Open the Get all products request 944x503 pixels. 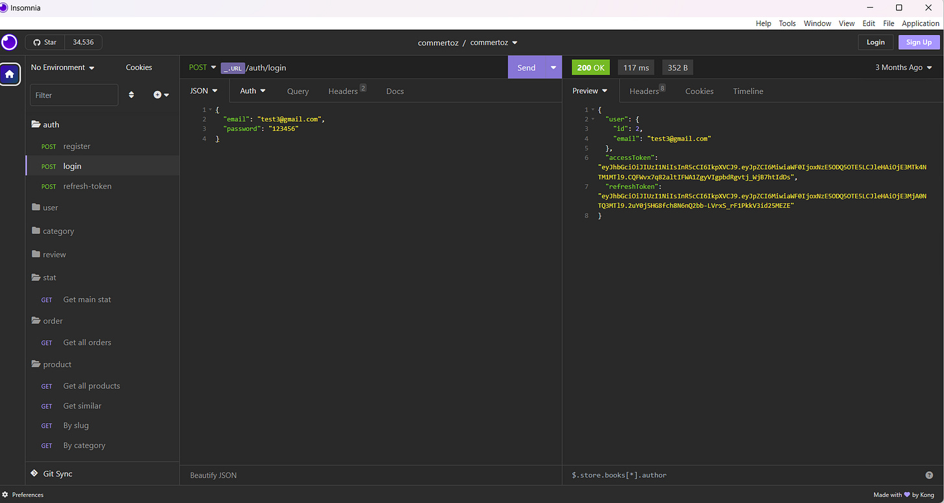coord(102,386)
